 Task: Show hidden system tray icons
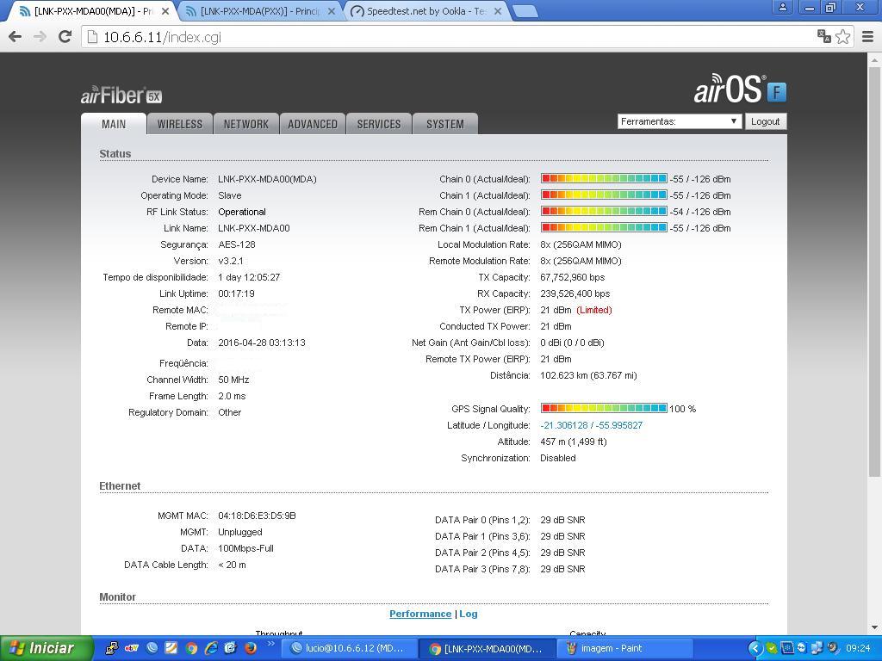point(755,648)
